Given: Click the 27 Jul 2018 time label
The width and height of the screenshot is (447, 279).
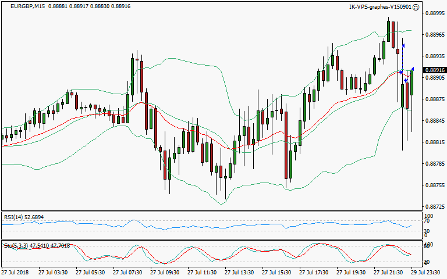Looking at the screenshot, I should (x=15, y=273).
